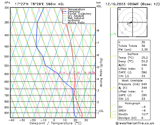The image size is (162, 125).
Task: Click the Most Unstable section header
Action: pyautogui.click(x=132, y=81)
